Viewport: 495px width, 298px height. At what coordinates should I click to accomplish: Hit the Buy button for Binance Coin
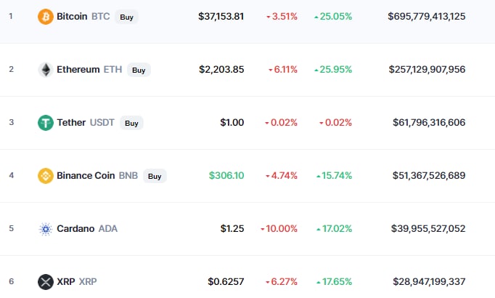click(x=154, y=176)
